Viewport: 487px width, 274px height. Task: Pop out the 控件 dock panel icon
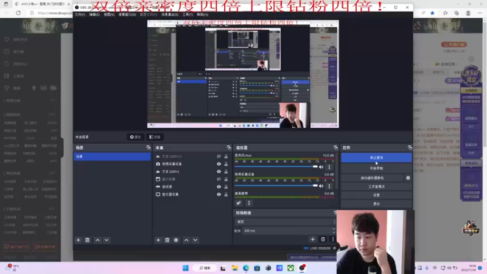pyautogui.click(x=410, y=147)
